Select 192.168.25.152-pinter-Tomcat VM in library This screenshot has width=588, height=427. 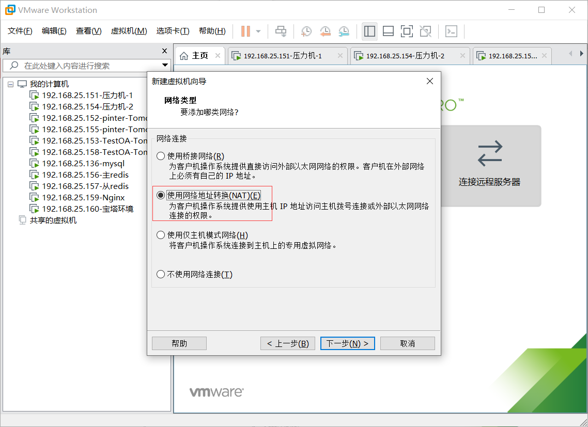coord(88,118)
